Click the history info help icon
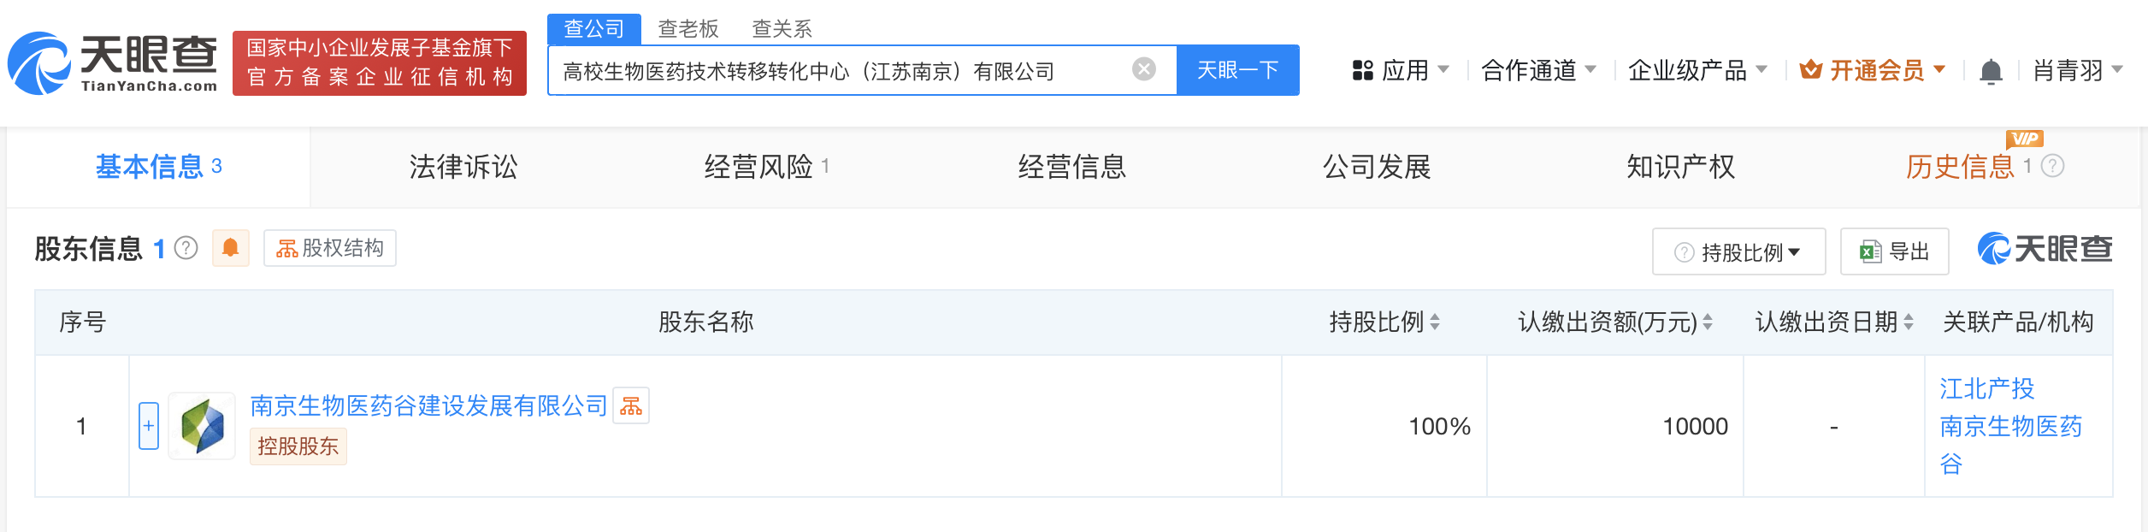 tap(2052, 166)
